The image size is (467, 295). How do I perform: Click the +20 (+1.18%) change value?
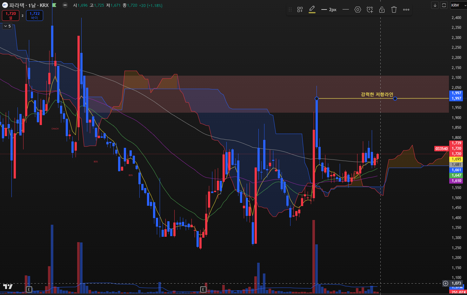[x=150, y=5]
